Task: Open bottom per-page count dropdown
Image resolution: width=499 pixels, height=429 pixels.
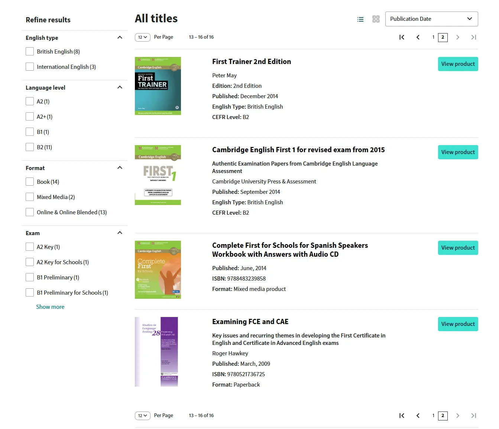Action: (x=142, y=416)
